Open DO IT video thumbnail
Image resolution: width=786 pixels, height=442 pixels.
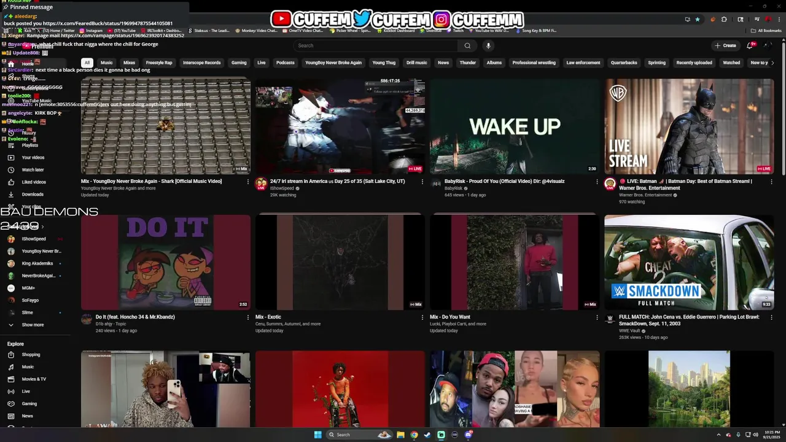tap(166, 262)
